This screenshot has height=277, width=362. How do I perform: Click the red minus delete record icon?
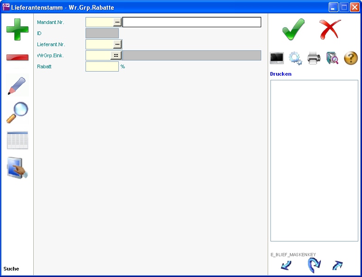17,57
